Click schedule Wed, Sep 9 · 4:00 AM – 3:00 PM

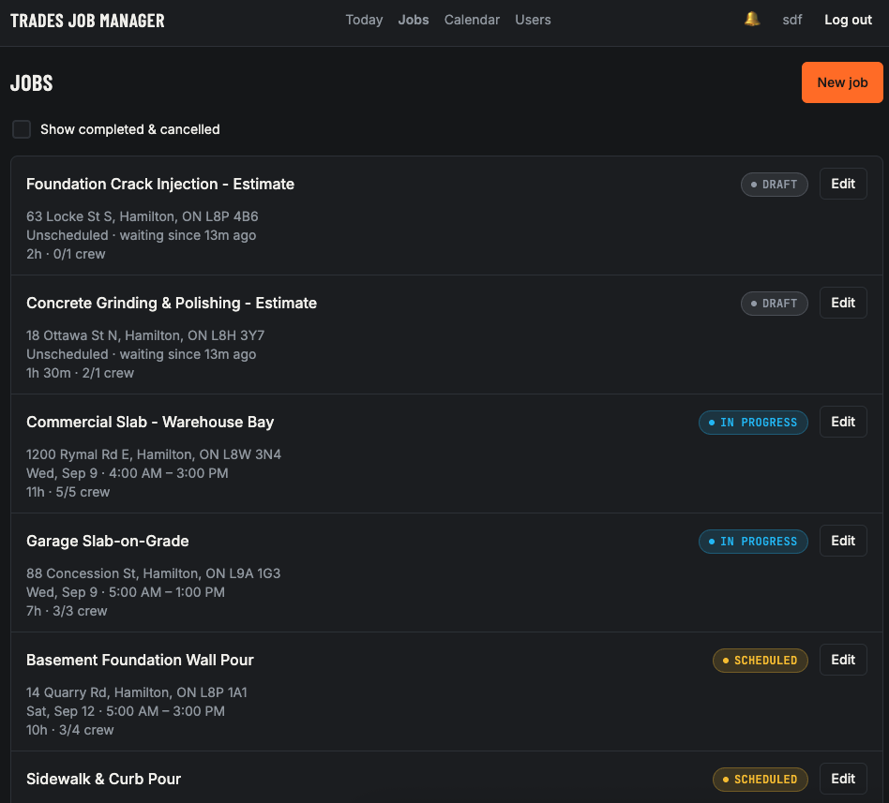tap(127, 473)
